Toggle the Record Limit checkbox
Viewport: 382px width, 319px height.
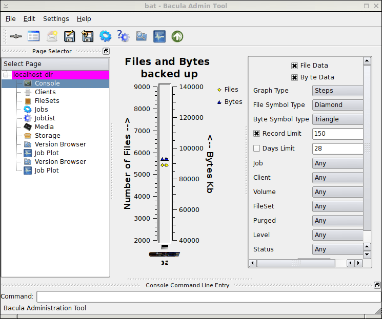tap(257, 134)
